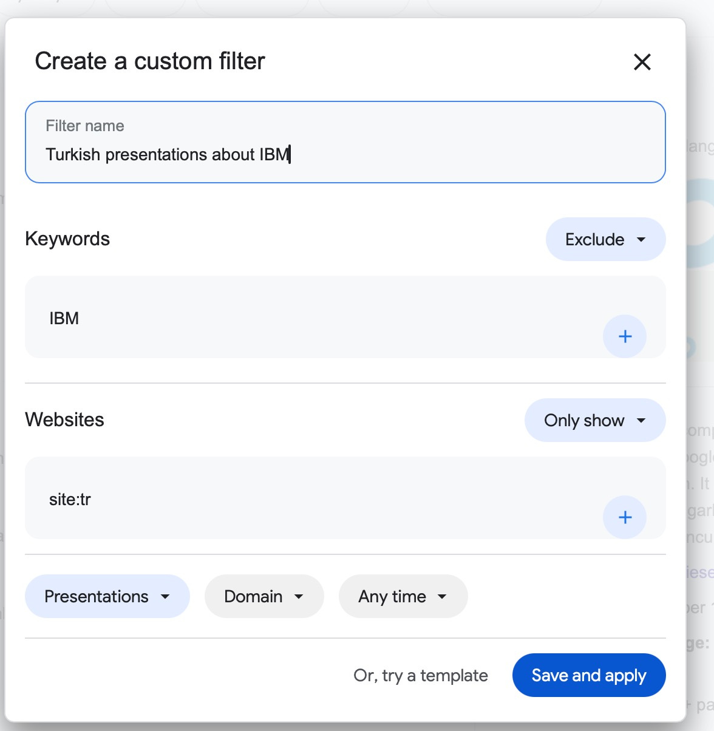
Task: Click the Create a custom filter title
Action: (150, 61)
